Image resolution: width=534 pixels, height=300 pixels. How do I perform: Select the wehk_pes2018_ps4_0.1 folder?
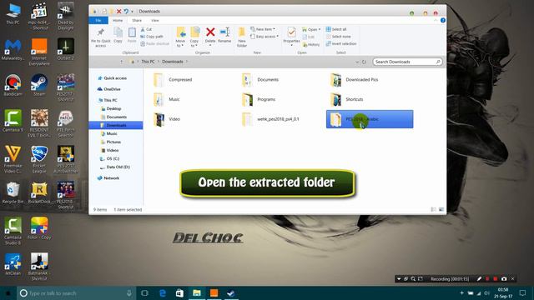pyautogui.click(x=270, y=119)
